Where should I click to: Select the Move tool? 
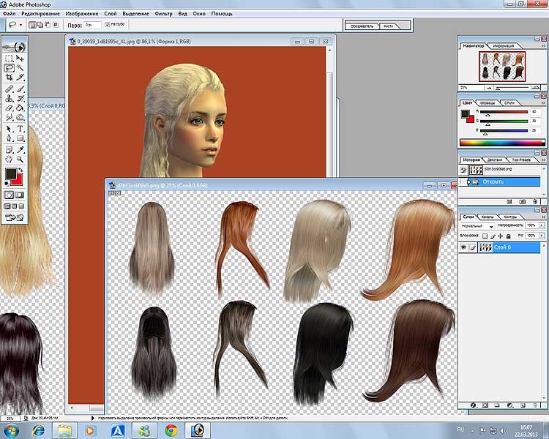coord(20,58)
